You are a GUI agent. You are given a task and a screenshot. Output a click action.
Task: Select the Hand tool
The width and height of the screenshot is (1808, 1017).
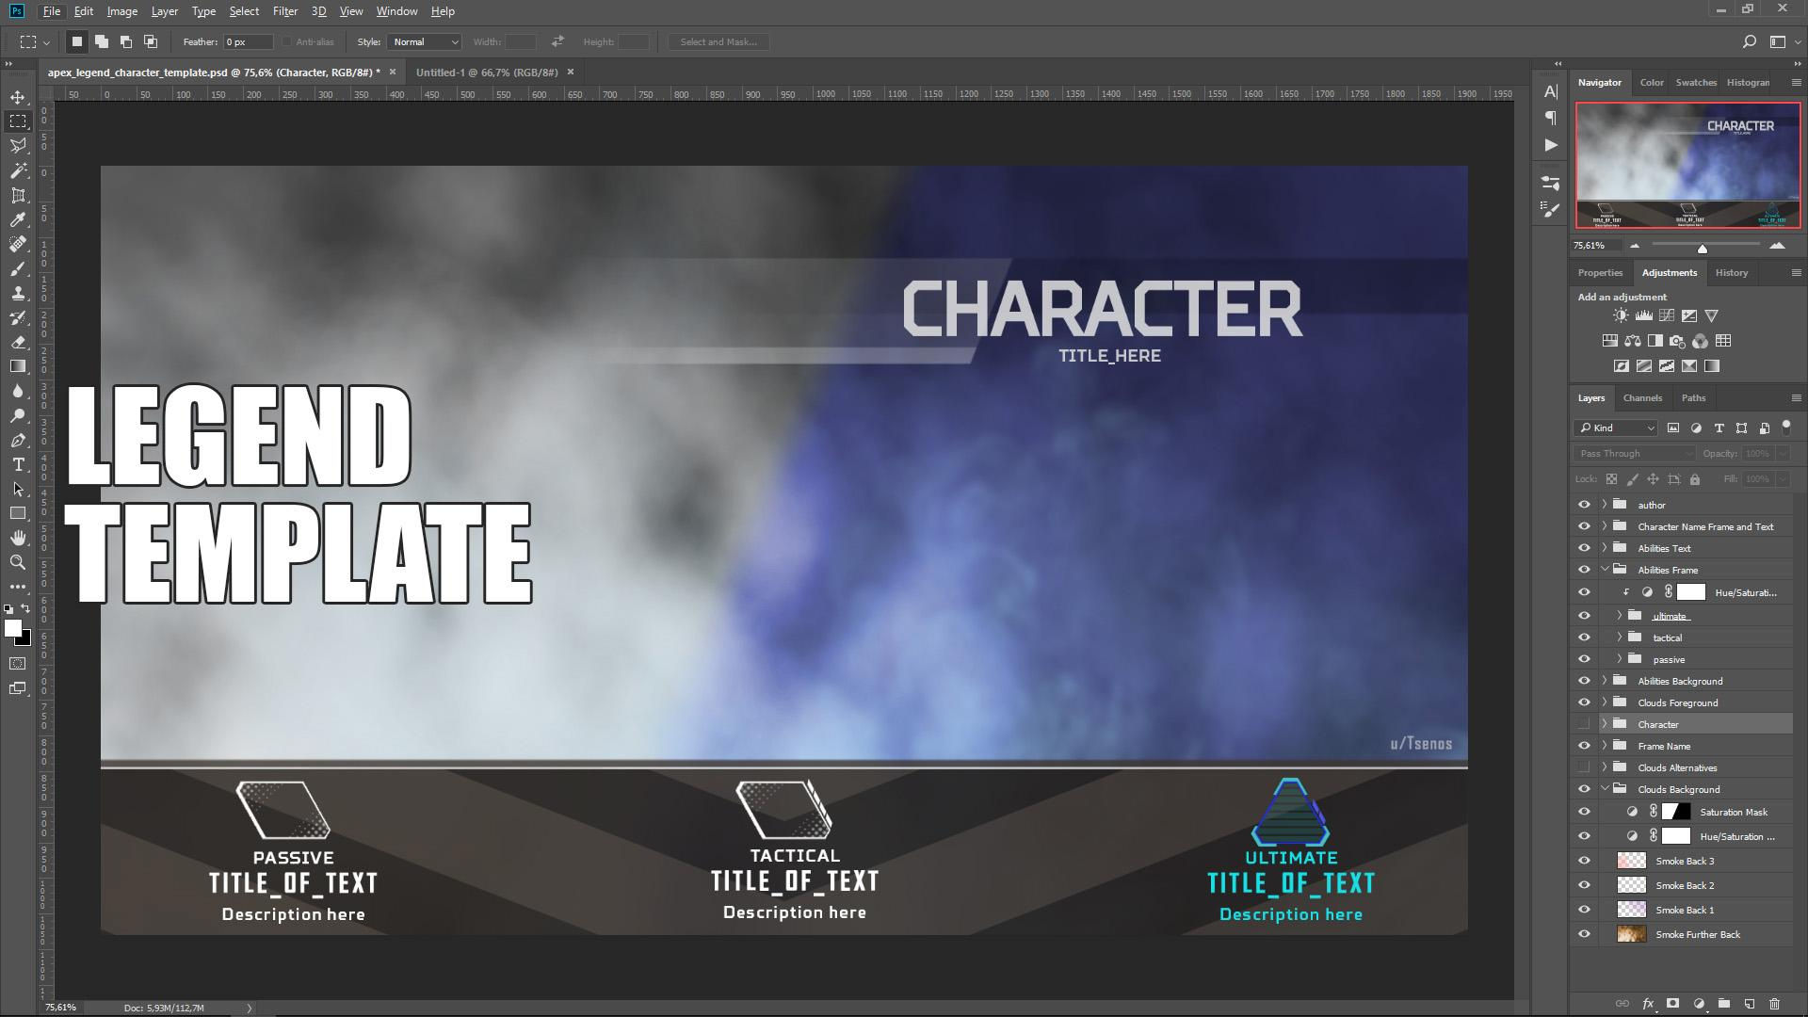(x=18, y=538)
